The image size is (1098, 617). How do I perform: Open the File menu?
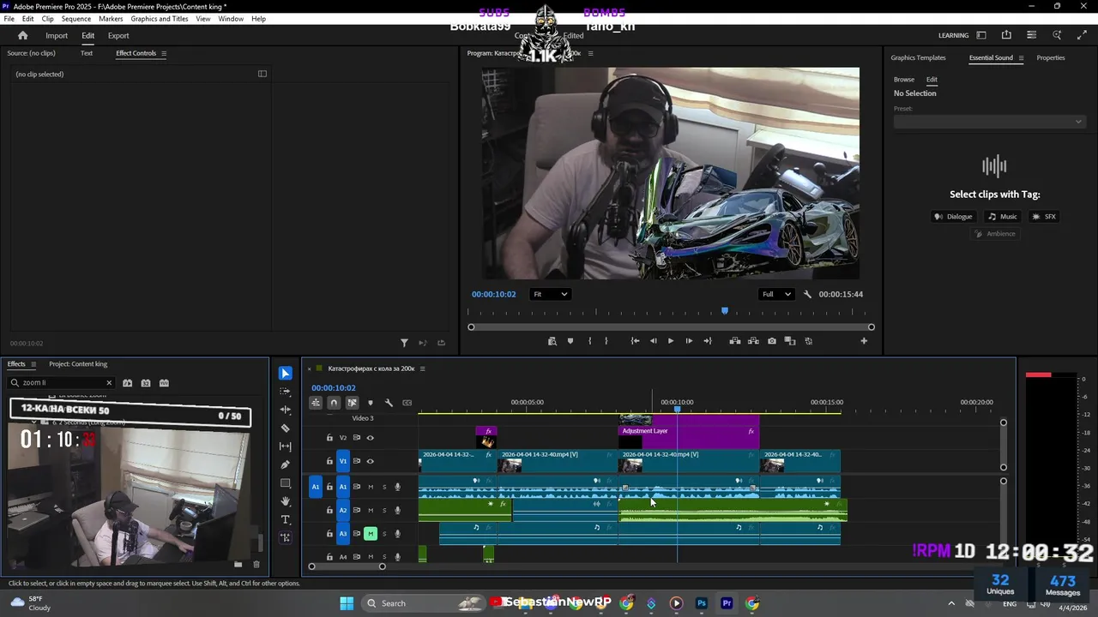click(9, 19)
